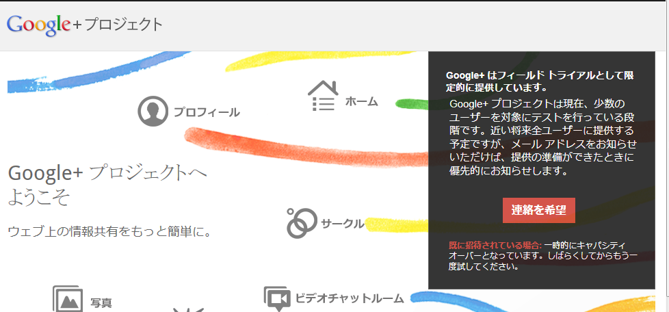The width and height of the screenshot is (669, 312).
Task: Open the ビデオチャットルーム label link
Action: (x=350, y=298)
